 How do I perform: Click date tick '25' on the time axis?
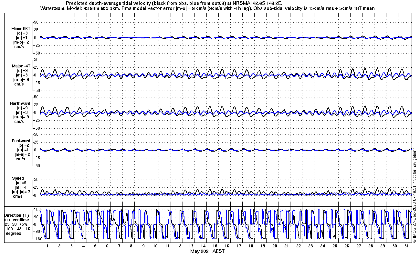(x=335, y=246)
